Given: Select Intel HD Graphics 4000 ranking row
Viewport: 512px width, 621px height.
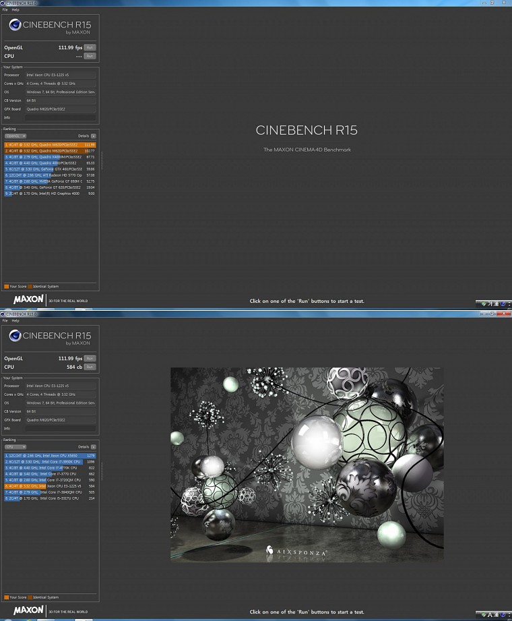Looking at the screenshot, I should 50,194.
